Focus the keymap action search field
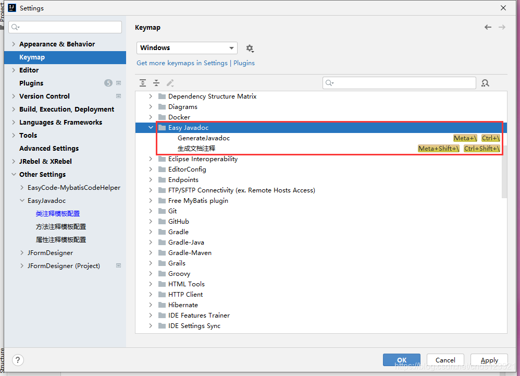This screenshot has height=376, width=520. point(399,83)
